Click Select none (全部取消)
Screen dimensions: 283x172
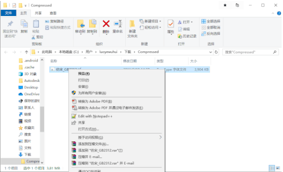(x=211, y=27)
